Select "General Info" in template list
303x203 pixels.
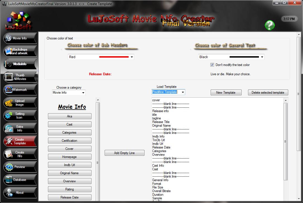point(160,180)
